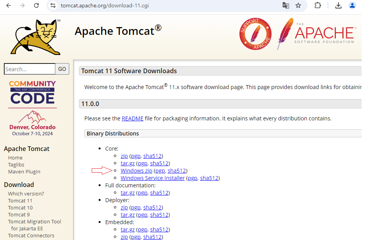369x240 pixels.
Task: Click the address bar URL
Action: [x=104, y=5]
